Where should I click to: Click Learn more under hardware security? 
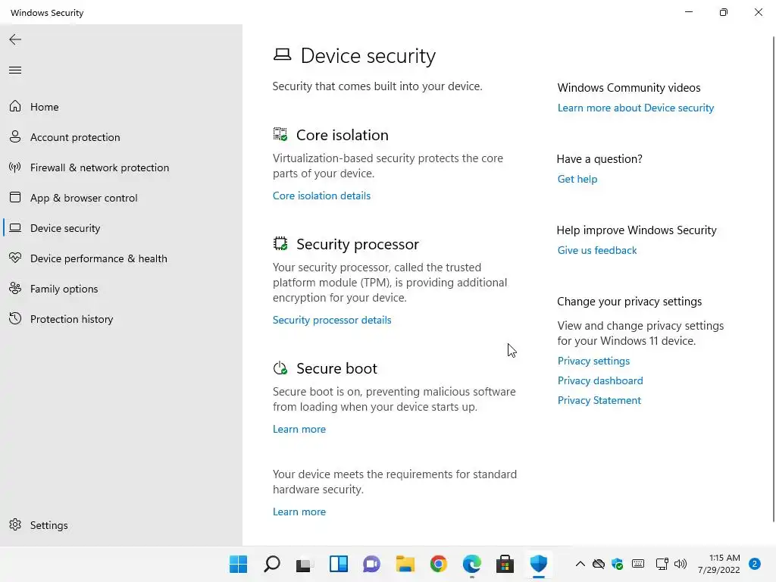(299, 512)
